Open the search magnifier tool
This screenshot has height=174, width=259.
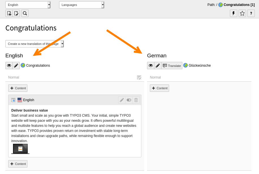(25, 13)
